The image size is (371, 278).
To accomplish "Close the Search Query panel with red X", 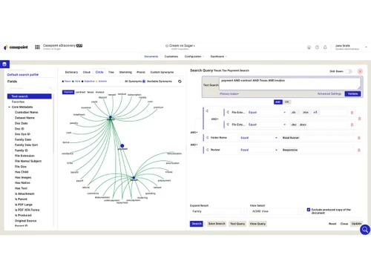I will [x=360, y=71].
